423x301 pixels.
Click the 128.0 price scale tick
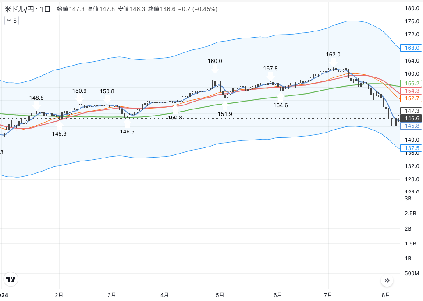click(412, 179)
